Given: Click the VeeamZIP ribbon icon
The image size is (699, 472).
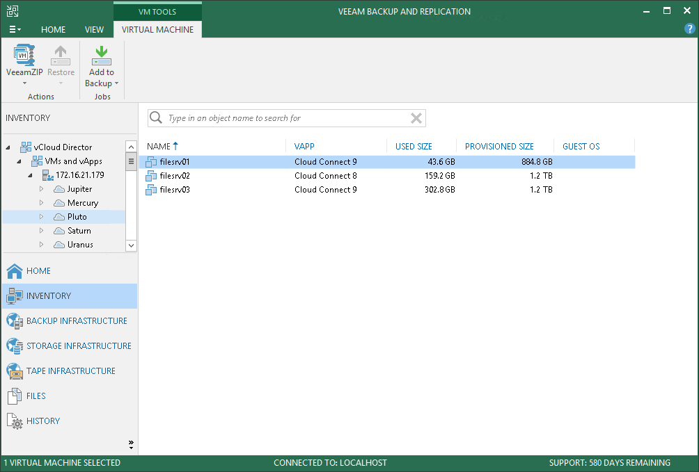Looking at the screenshot, I should tap(24, 55).
